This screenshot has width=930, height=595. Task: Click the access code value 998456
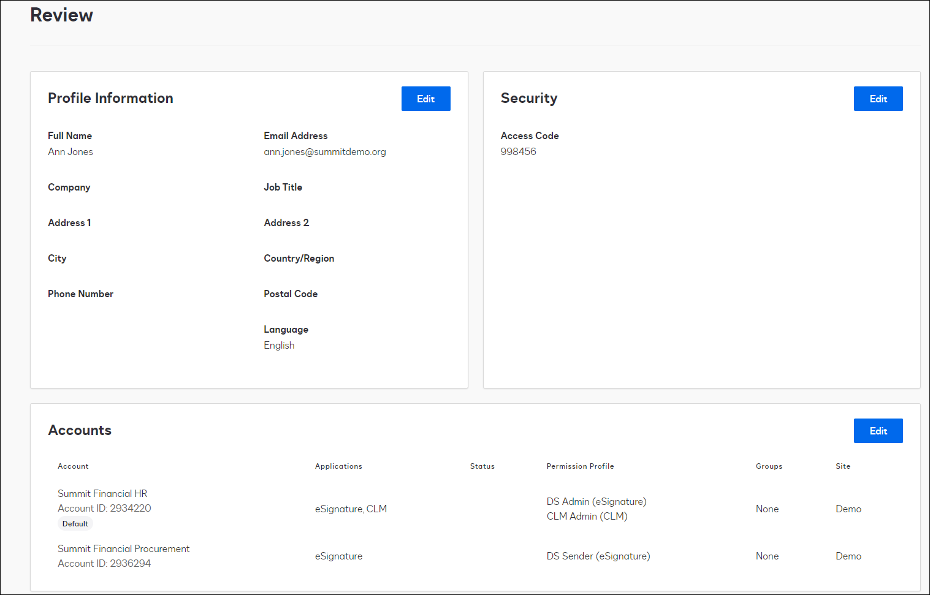tap(518, 152)
